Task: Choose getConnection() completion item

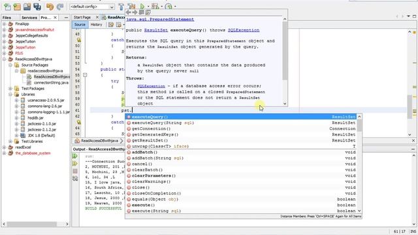Action: coord(242,129)
